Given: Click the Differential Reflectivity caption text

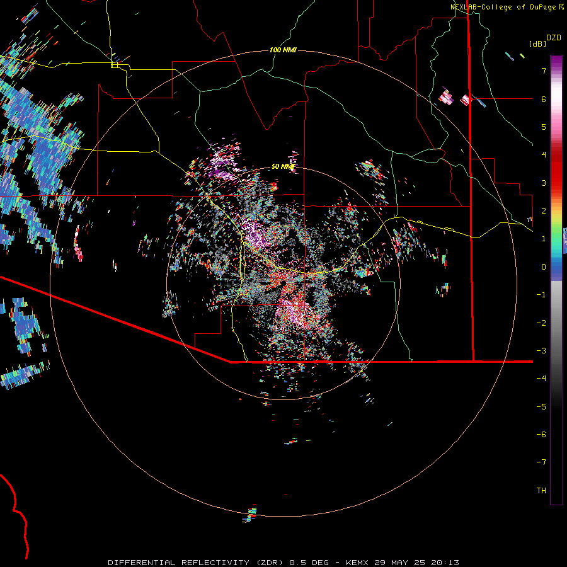Looking at the screenshot, I should click(283, 563).
